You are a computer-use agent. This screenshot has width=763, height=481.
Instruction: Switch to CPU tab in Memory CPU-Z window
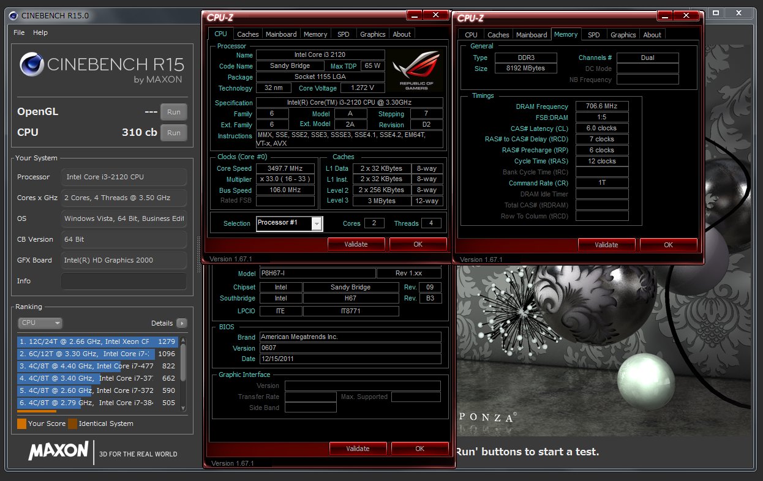point(471,35)
